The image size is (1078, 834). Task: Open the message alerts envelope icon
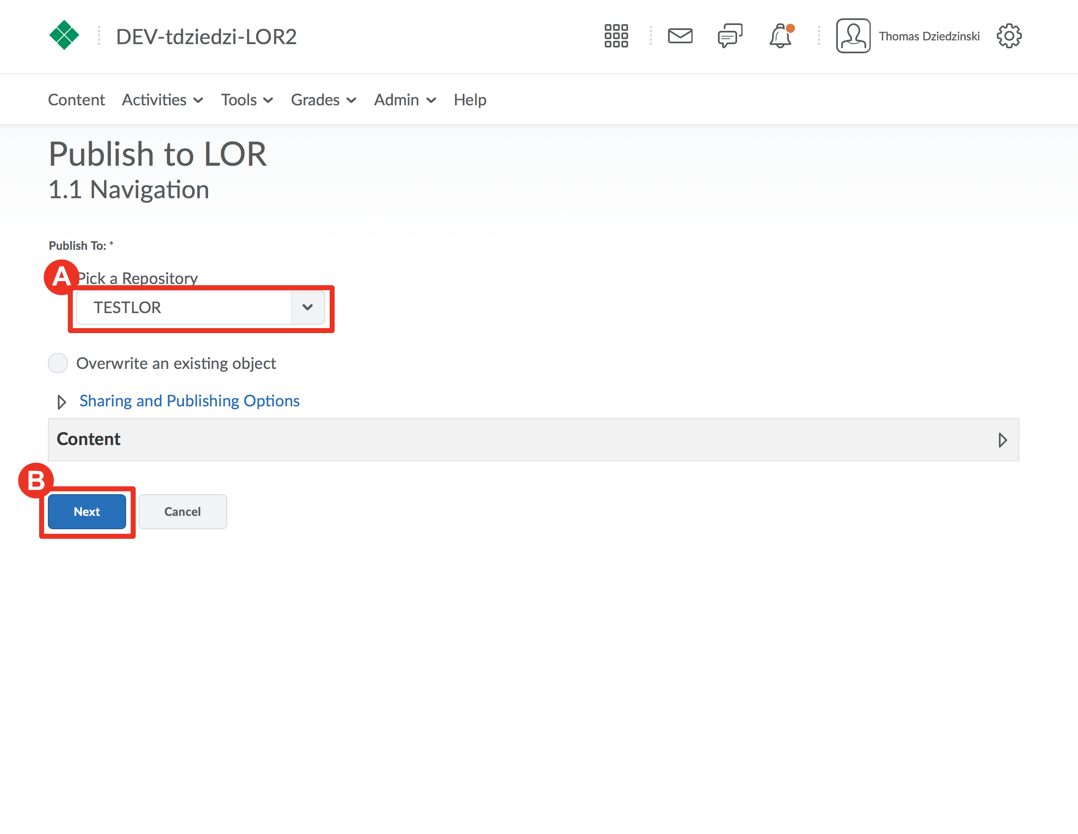point(680,36)
